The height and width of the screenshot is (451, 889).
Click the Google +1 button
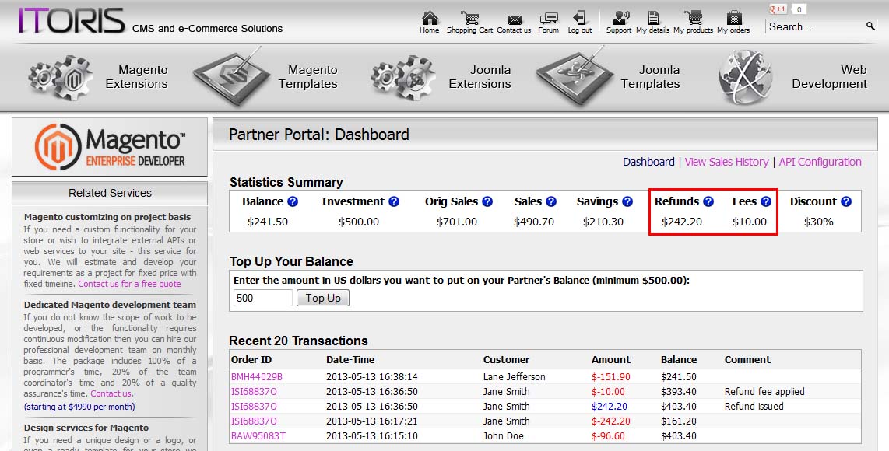778,9
